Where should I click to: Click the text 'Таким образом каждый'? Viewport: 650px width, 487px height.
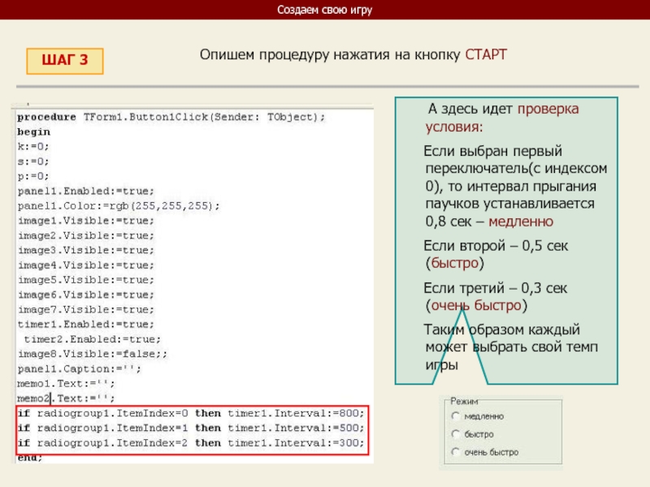pos(501,330)
